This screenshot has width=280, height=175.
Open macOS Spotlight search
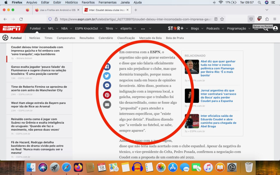(x=259, y=2)
